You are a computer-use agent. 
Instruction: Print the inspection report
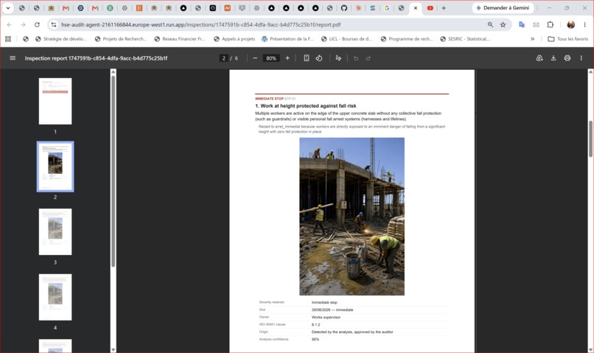click(x=567, y=58)
